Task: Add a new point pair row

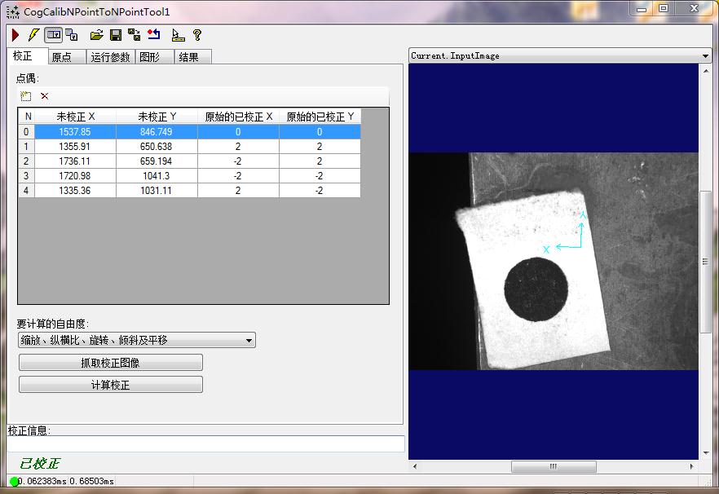Action: (x=26, y=96)
